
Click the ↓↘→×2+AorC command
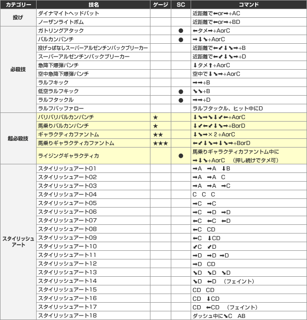214,134
